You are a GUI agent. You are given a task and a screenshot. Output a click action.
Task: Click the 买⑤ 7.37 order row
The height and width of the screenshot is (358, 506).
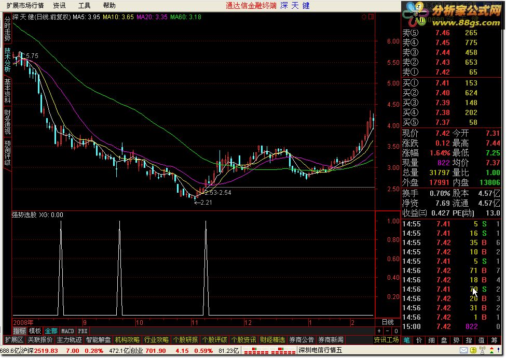point(451,122)
